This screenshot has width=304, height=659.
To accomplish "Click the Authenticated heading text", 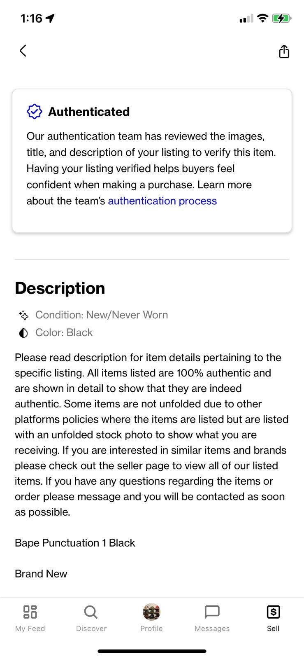I will [x=89, y=112].
